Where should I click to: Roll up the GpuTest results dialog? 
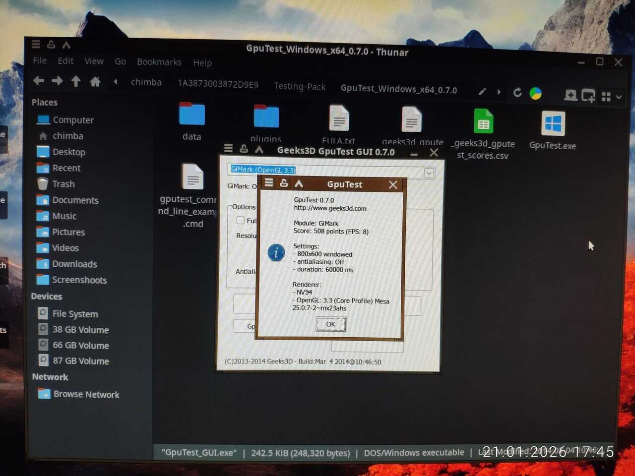pyautogui.click(x=299, y=183)
